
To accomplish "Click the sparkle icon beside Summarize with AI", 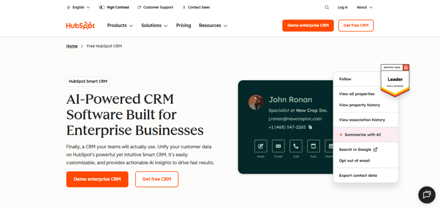I will click(x=341, y=135).
